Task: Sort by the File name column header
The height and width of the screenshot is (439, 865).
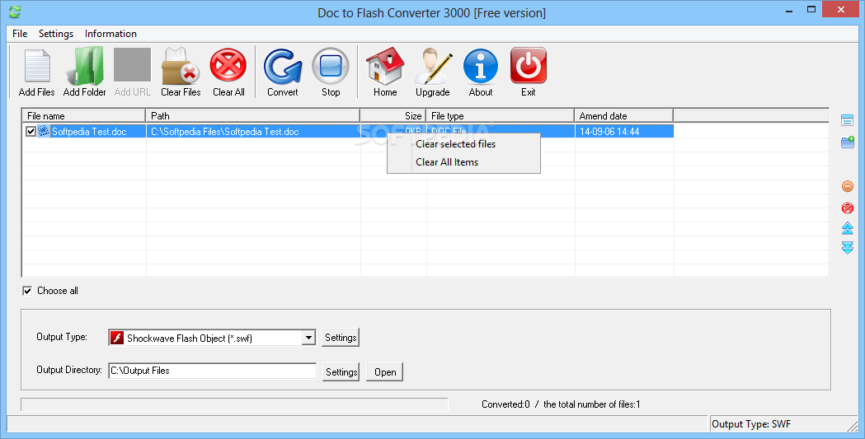Action: click(84, 115)
